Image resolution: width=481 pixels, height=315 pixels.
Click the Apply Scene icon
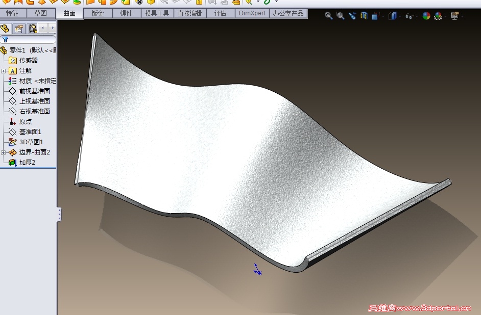[438, 16]
